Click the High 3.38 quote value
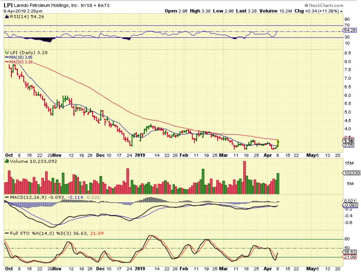The height and width of the screenshot is (272, 361). pos(200,11)
